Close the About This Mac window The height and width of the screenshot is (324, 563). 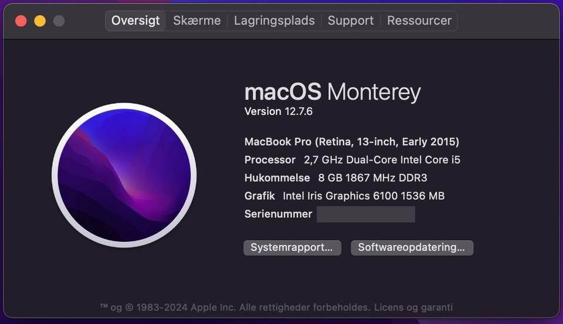pyautogui.click(x=21, y=21)
